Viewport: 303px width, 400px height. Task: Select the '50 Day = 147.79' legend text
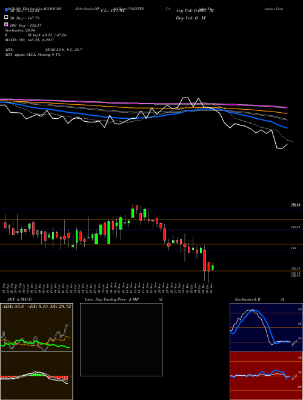25,18
